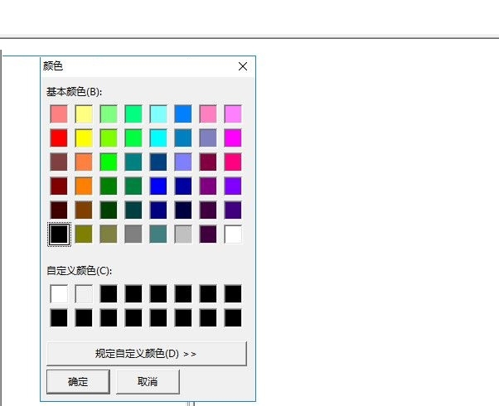
Task: Choose the bright green swatch between chartreuse and cyan
Action: point(133,138)
